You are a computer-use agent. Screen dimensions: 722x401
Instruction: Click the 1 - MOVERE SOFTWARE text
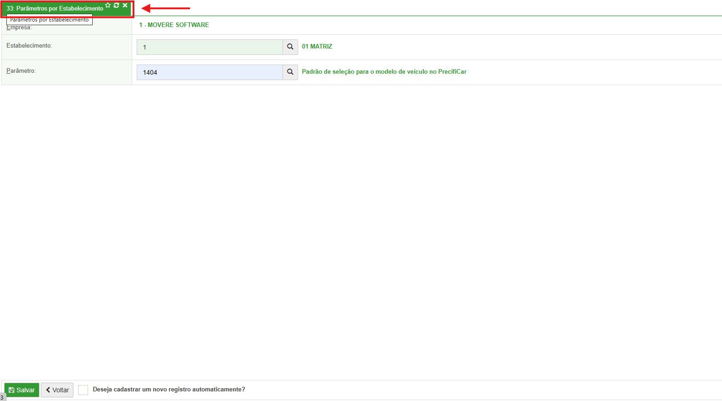(174, 25)
